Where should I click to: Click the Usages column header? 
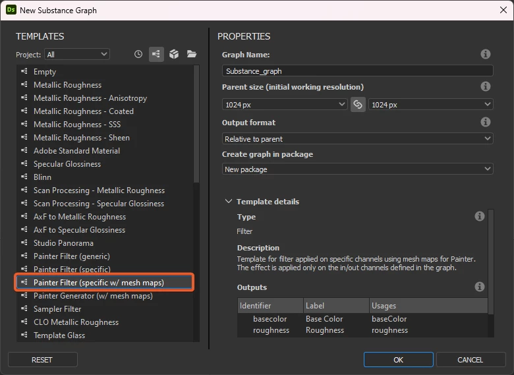(x=428, y=306)
